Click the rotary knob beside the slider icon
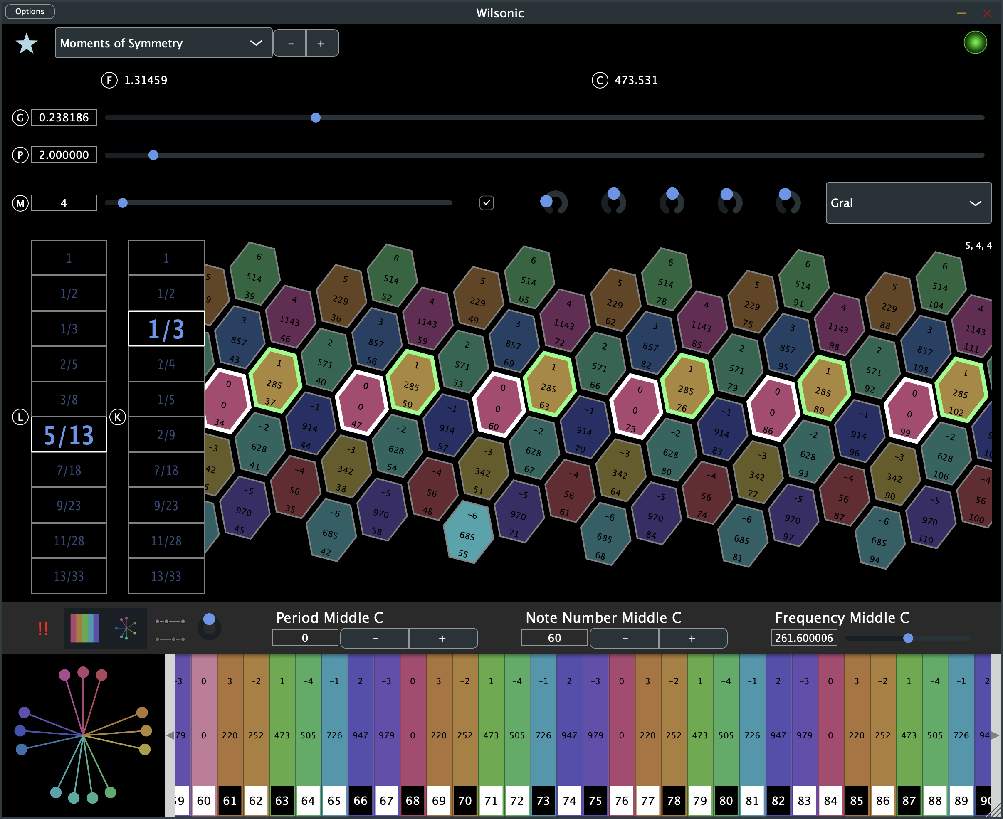1003x819 pixels. click(210, 627)
